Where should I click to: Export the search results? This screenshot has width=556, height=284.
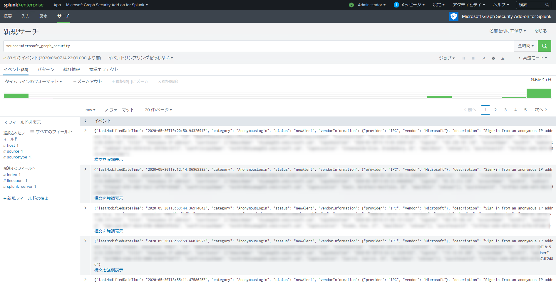click(x=503, y=58)
